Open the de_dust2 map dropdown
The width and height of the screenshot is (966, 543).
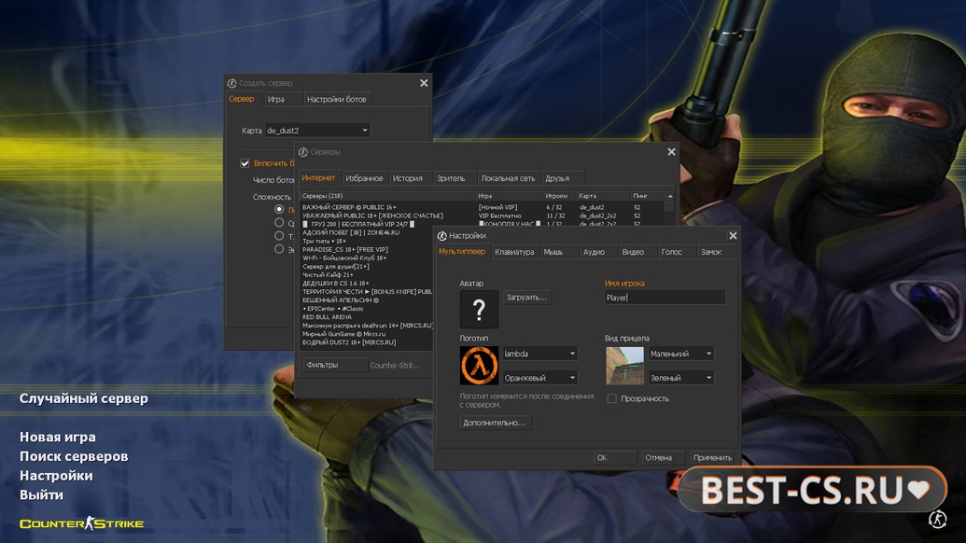pyautogui.click(x=317, y=131)
